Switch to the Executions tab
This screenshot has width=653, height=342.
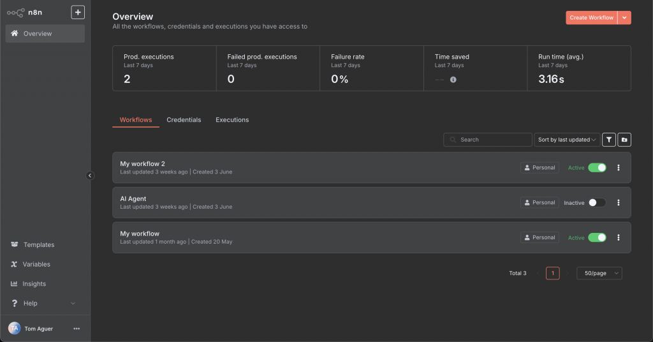coord(232,120)
